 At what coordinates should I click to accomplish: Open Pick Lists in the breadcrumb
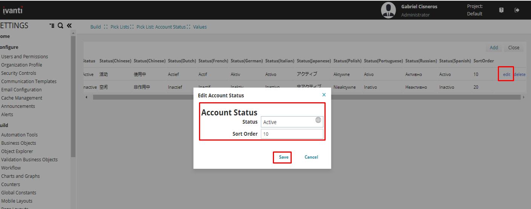tap(119, 27)
